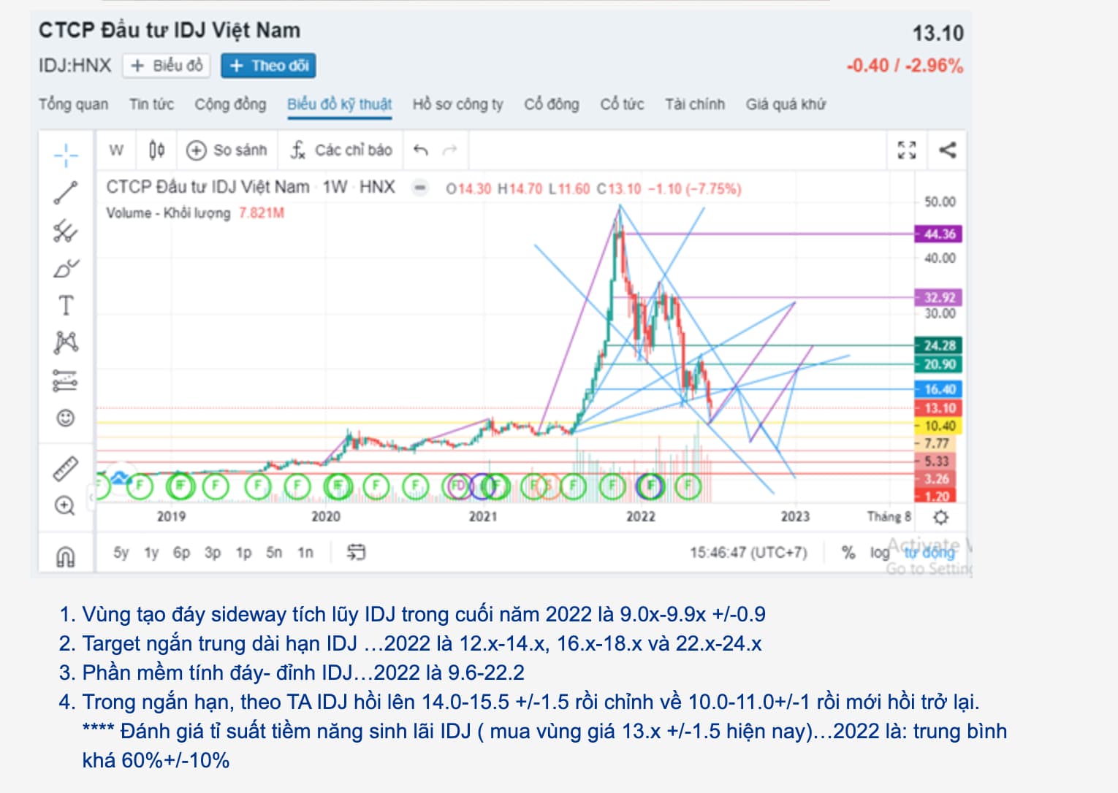Viewport: 1118px width, 793px height.
Task: Click the CTCP Đầu tư IDJ Việt Nam 1W HNX legend
Action: coord(251,188)
